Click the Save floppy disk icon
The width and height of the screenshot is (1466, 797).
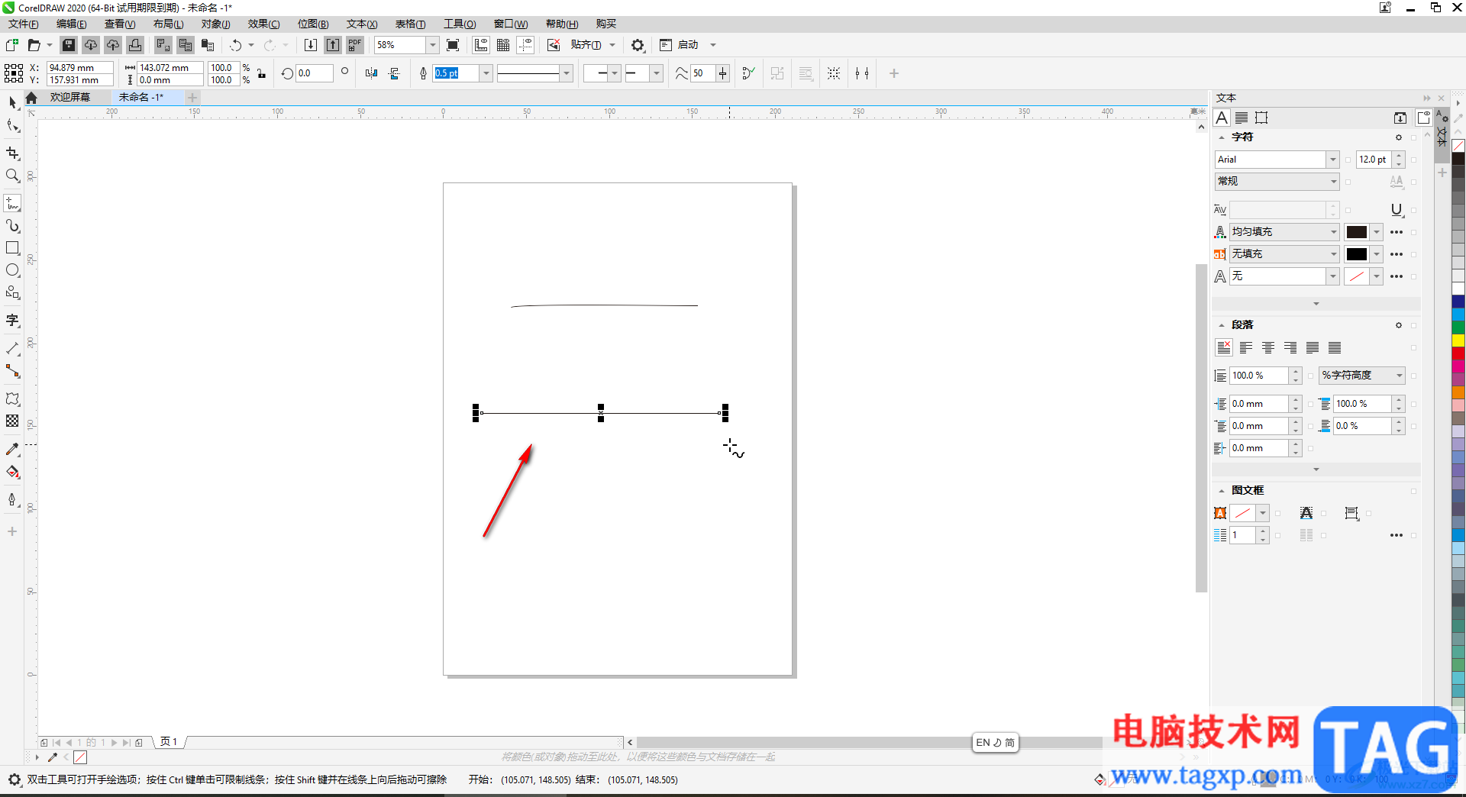point(69,45)
